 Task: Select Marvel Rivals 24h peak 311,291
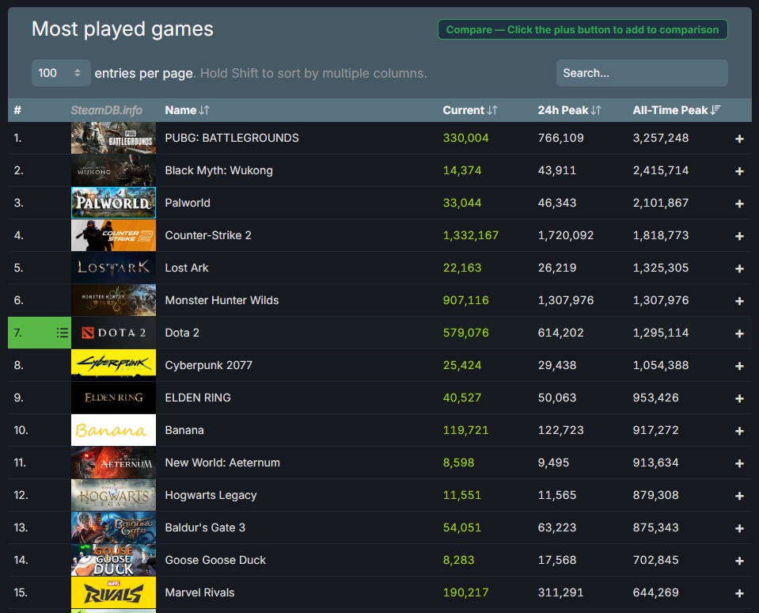pyautogui.click(x=560, y=592)
